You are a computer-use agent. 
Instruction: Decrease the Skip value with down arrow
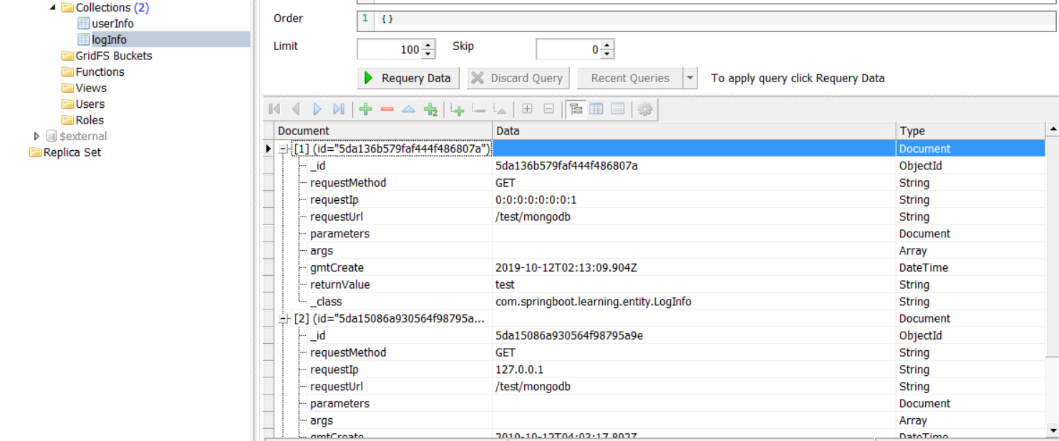click(607, 54)
